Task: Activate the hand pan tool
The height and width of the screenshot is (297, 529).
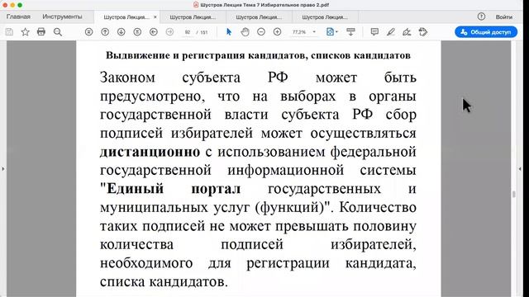Action: pyautogui.click(x=245, y=32)
